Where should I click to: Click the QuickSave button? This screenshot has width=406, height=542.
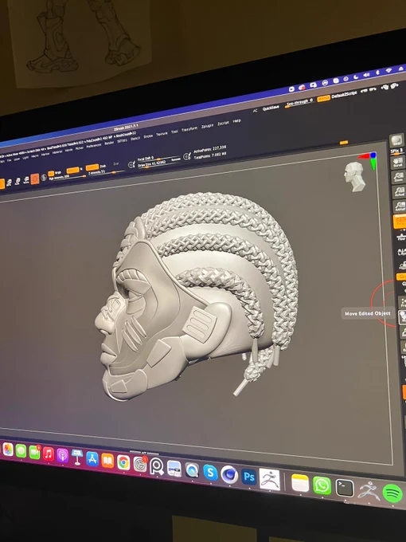(271, 108)
